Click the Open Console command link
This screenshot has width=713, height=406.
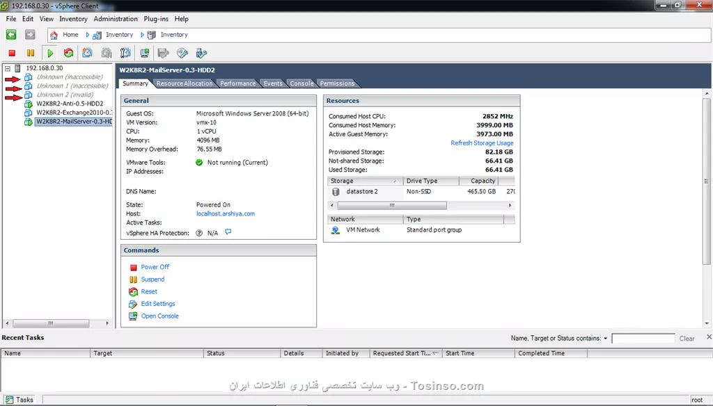(x=159, y=316)
